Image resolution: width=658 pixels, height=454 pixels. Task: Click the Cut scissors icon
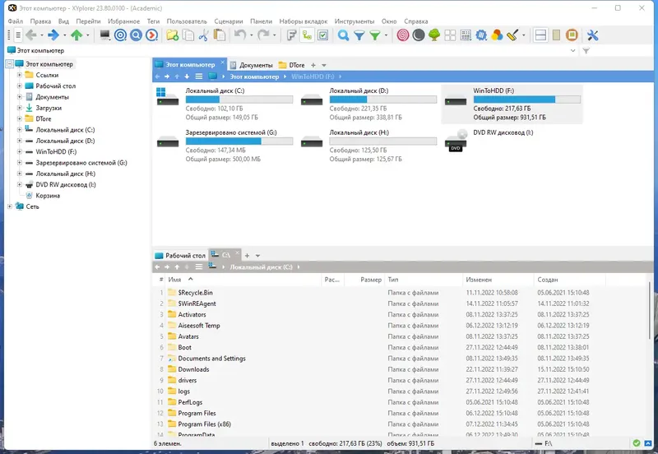[203, 35]
